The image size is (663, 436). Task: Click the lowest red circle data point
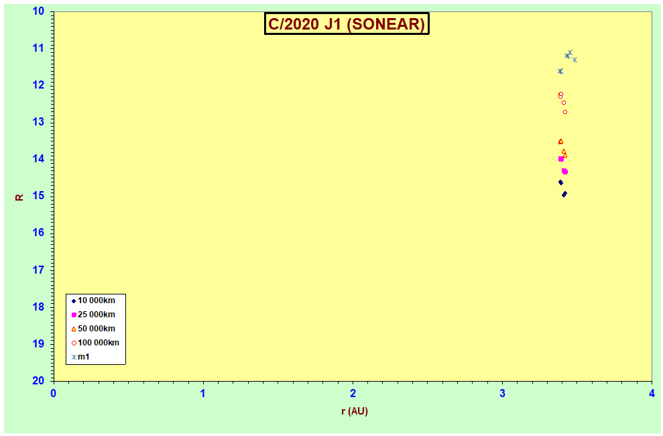click(x=565, y=112)
